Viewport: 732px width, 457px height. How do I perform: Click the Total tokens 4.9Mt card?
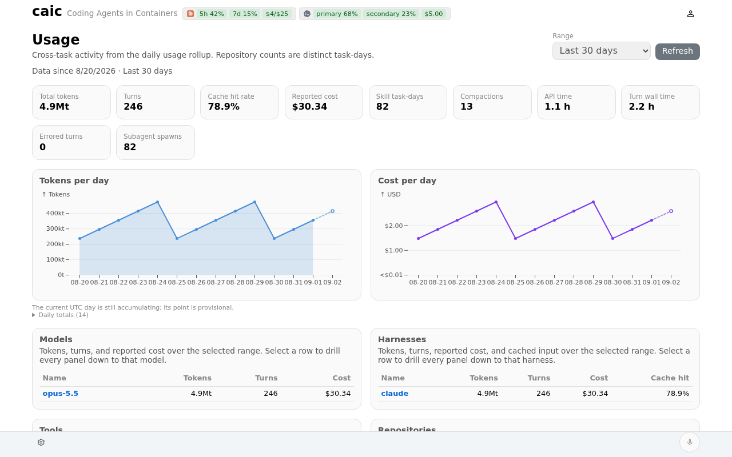[x=71, y=102]
